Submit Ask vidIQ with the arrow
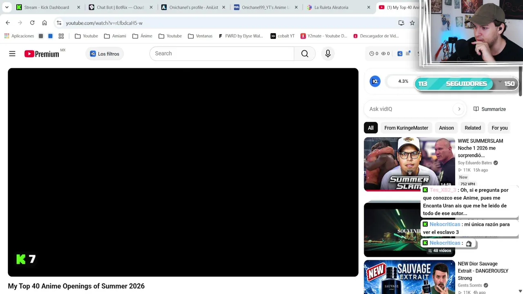The width and height of the screenshot is (523, 294). (459, 109)
